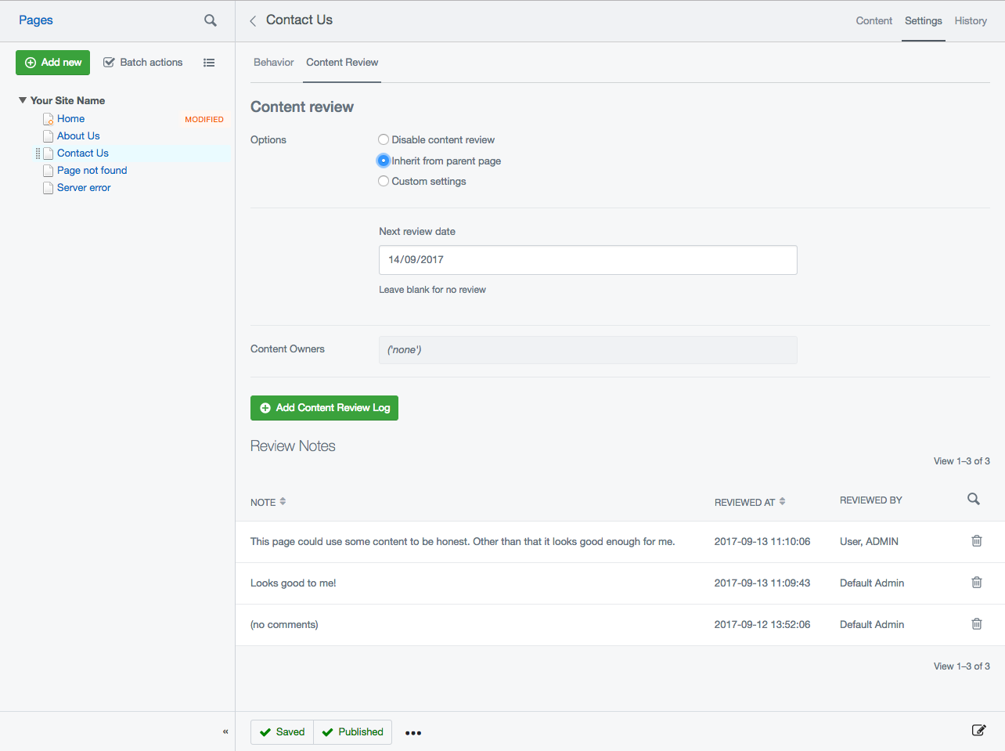
Task: Switch to list view of pages
Action: pos(209,62)
